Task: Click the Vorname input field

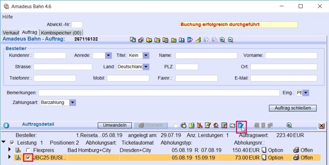Action: point(291,55)
